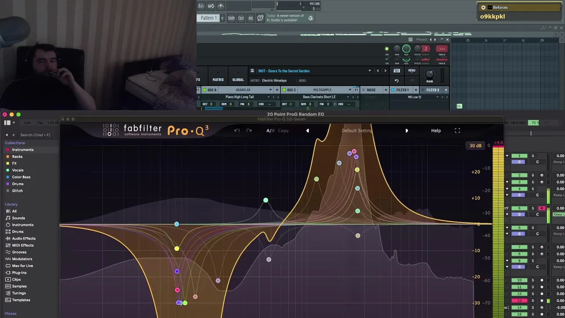Viewport: 565px width, 318px height.
Task: Click the FL Studio Alt key button
Action: (x=251, y=18)
